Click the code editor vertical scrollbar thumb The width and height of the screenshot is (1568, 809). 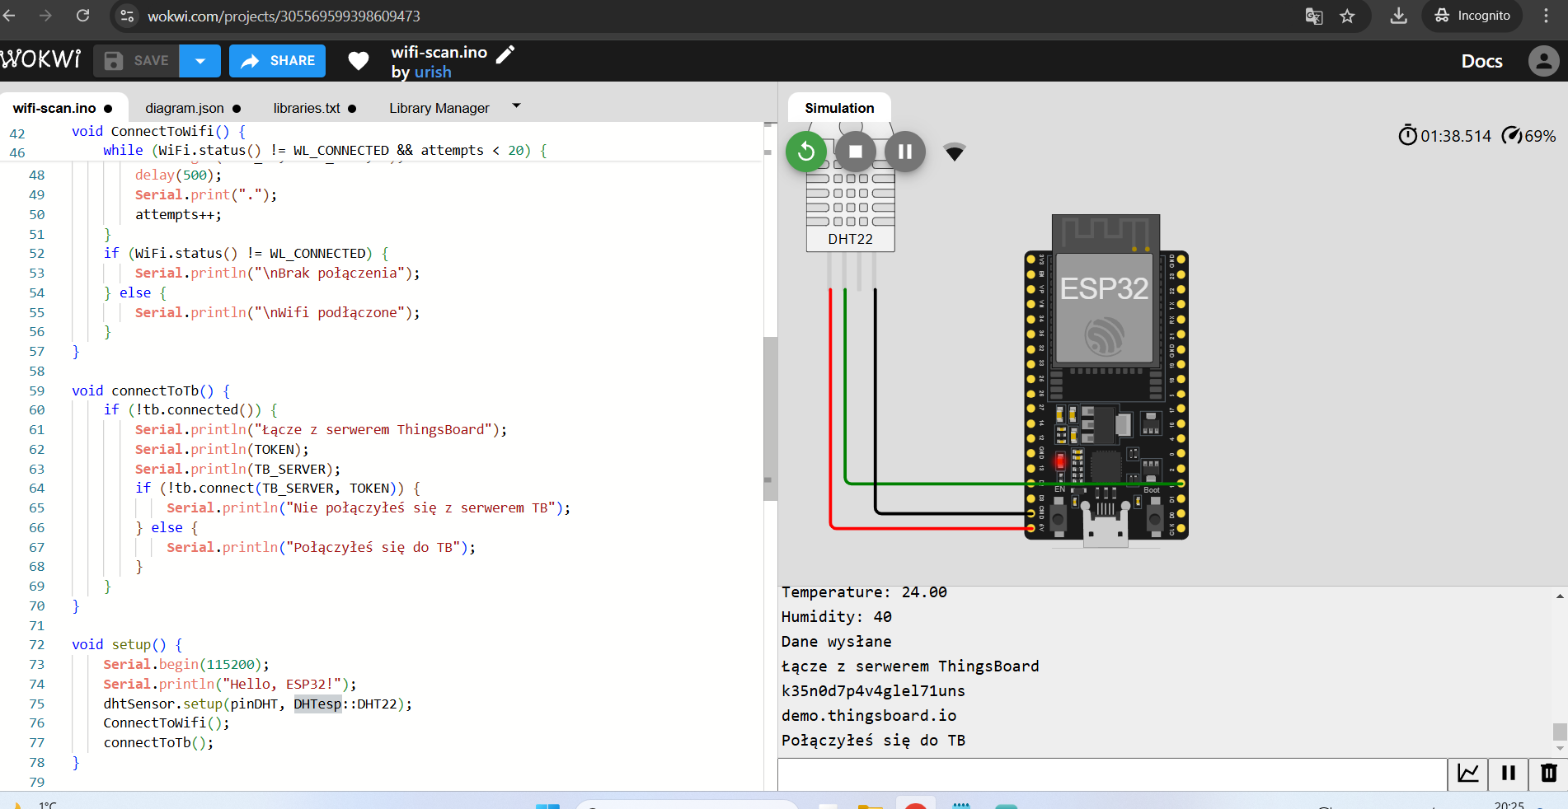click(771, 419)
